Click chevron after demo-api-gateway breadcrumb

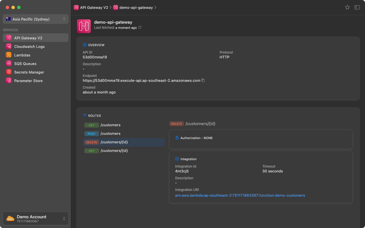[x=155, y=7]
